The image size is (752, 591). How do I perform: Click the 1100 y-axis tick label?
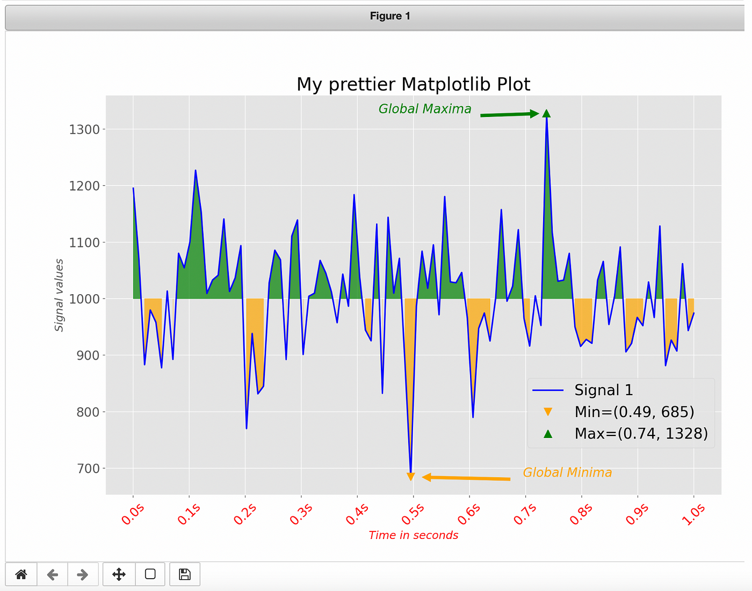(x=84, y=243)
